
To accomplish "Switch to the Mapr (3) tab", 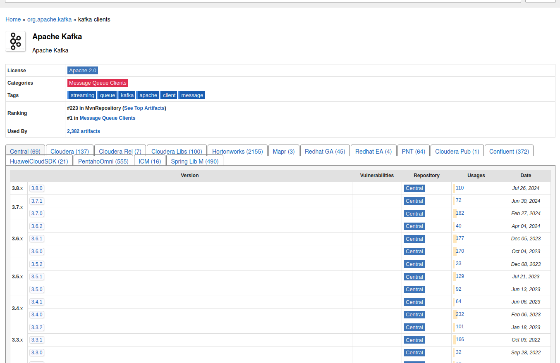I will point(284,151).
